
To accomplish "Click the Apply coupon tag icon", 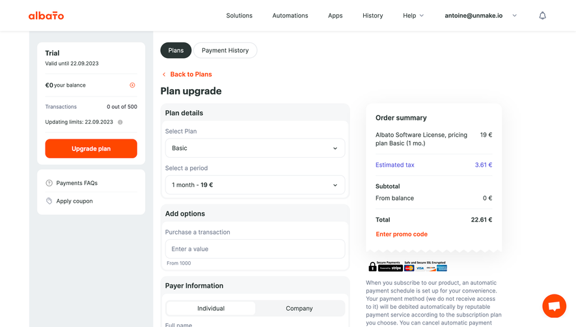I will [x=49, y=201].
